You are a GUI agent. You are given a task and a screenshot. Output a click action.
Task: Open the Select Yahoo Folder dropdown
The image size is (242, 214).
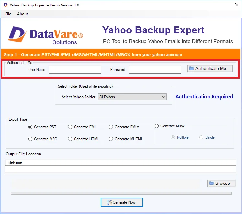tap(132, 97)
